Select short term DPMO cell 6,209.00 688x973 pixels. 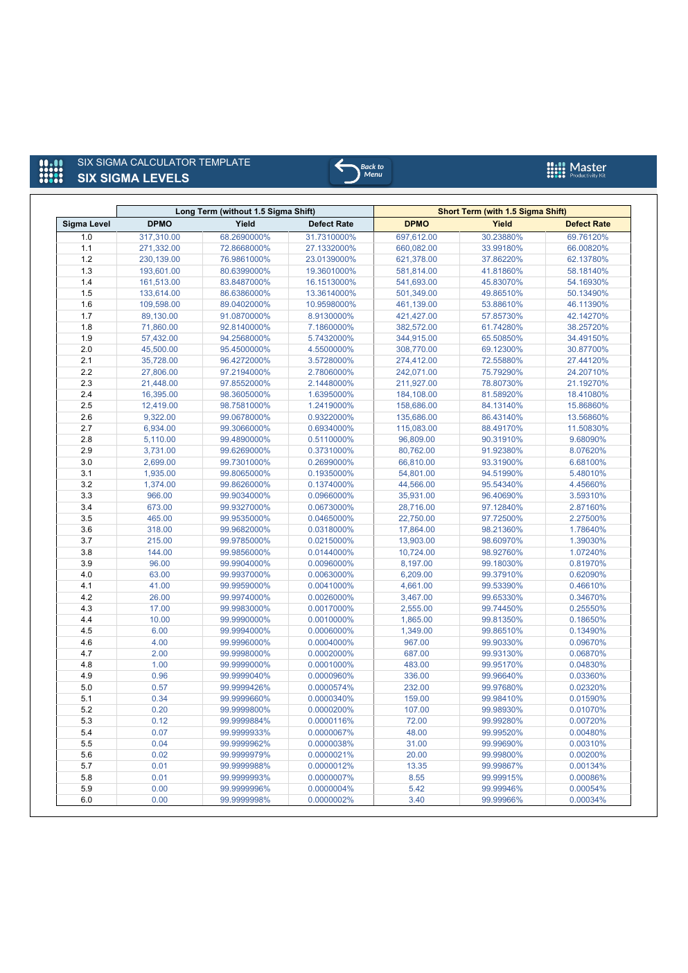pos(416,575)
